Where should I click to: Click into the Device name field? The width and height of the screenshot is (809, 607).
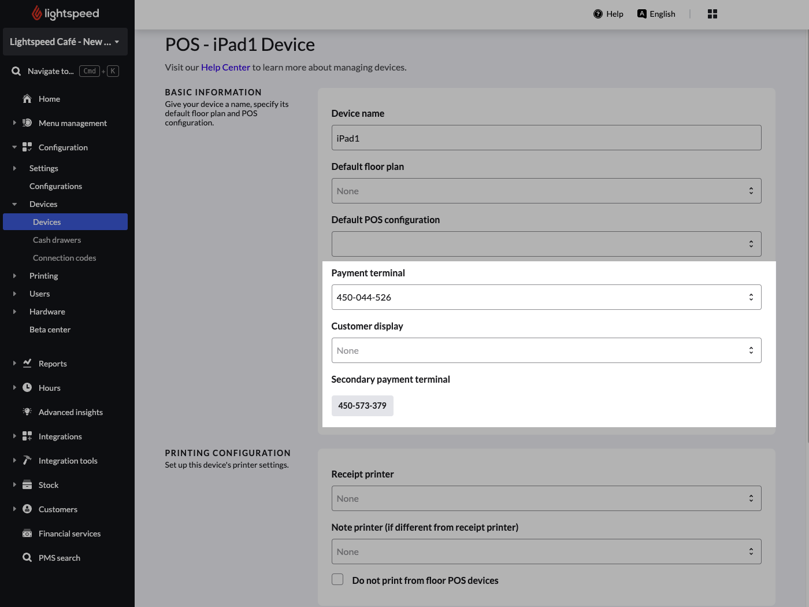pyautogui.click(x=545, y=138)
